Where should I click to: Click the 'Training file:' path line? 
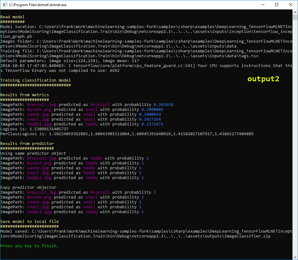tap(146, 53)
